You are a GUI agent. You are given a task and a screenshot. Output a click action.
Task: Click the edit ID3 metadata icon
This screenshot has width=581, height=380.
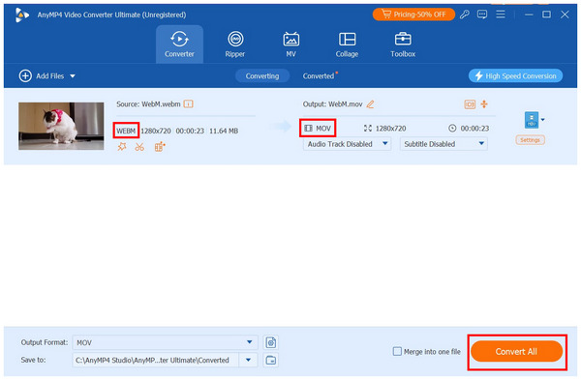tap(470, 104)
